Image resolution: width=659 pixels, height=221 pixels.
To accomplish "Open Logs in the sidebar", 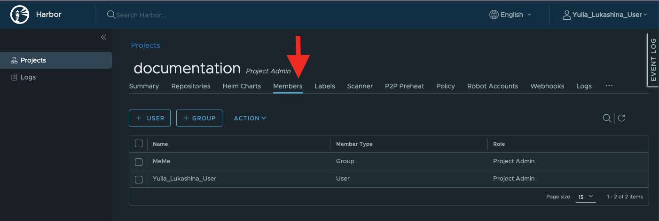I will coord(56,77).
